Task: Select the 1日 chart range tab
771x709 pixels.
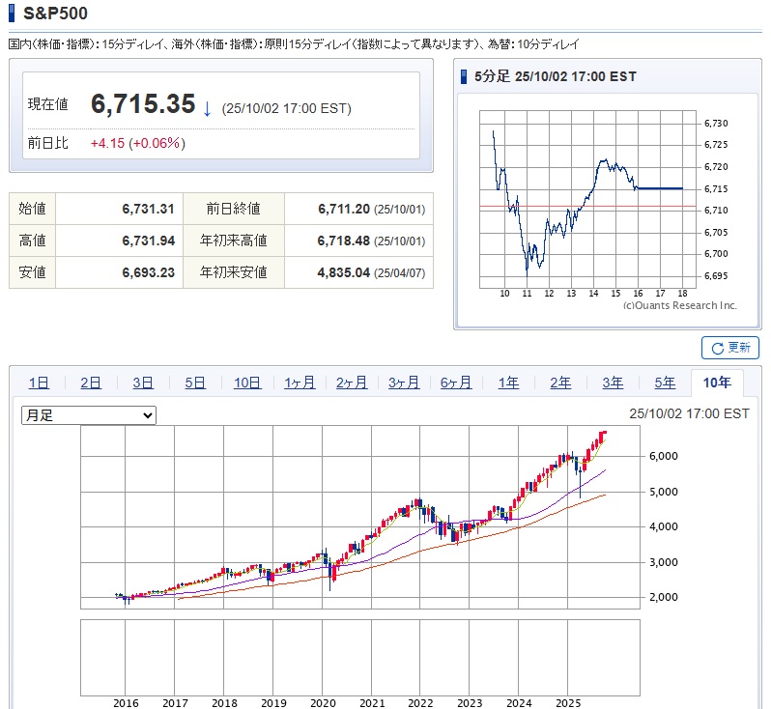Action: click(39, 383)
